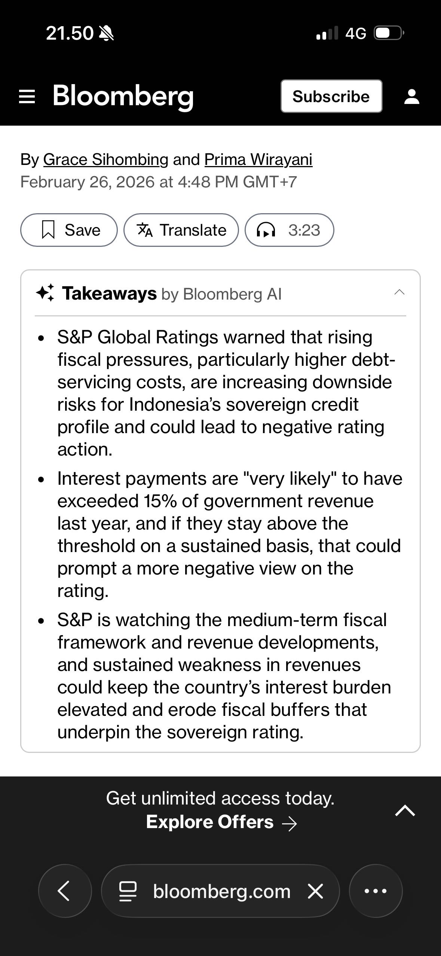Expand the subscription offer banner

point(405,811)
